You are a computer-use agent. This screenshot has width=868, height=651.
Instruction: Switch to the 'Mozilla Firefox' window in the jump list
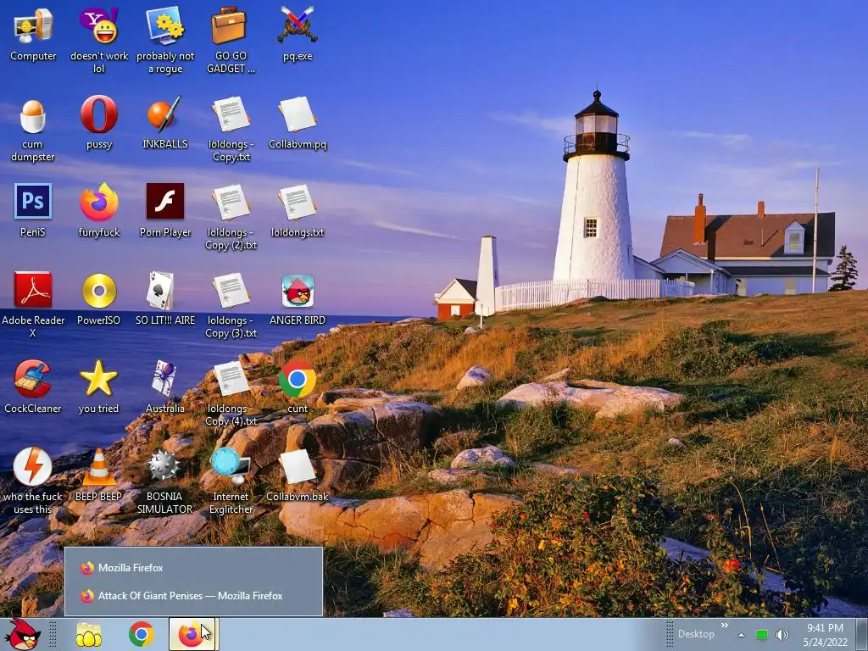tap(194, 567)
